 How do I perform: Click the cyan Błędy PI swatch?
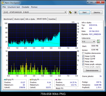[x=5, y=80]
